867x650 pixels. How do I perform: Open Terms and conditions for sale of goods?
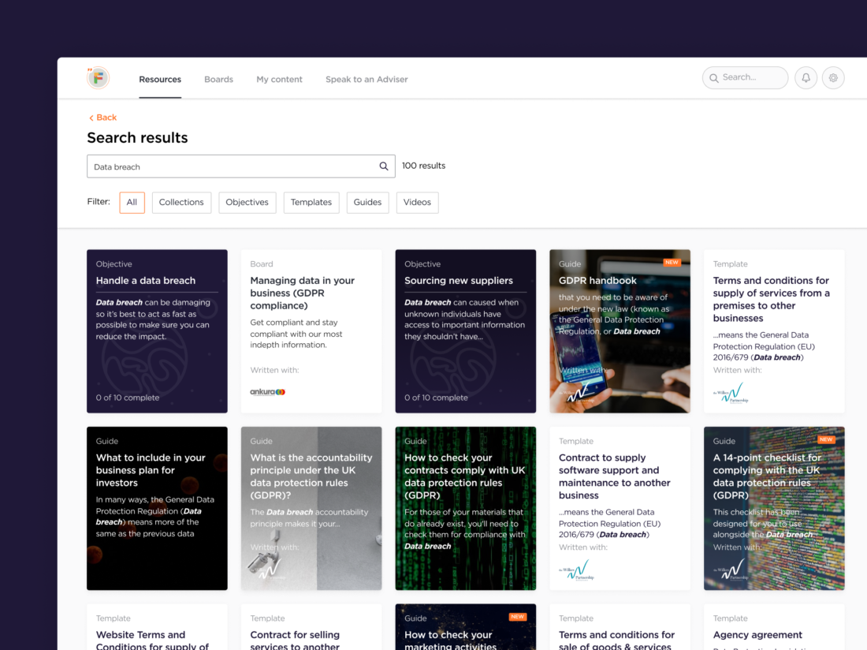620,627
